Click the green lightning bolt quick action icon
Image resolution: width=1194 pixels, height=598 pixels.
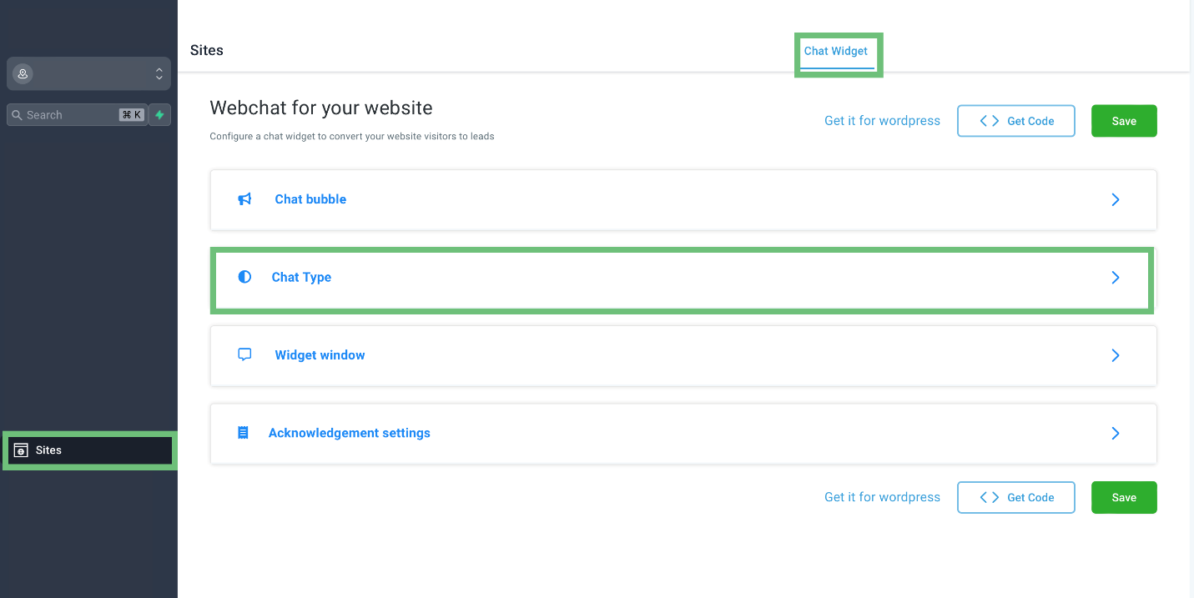click(x=160, y=115)
